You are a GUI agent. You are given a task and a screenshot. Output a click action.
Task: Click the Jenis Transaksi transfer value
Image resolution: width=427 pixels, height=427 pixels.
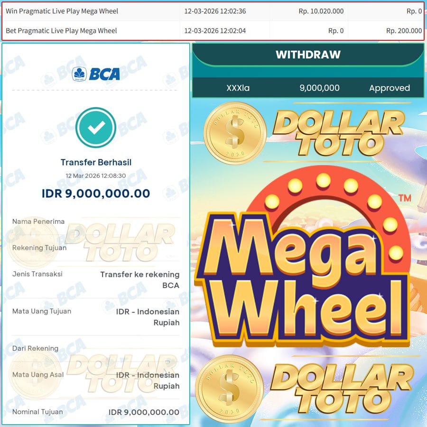[139, 279]
